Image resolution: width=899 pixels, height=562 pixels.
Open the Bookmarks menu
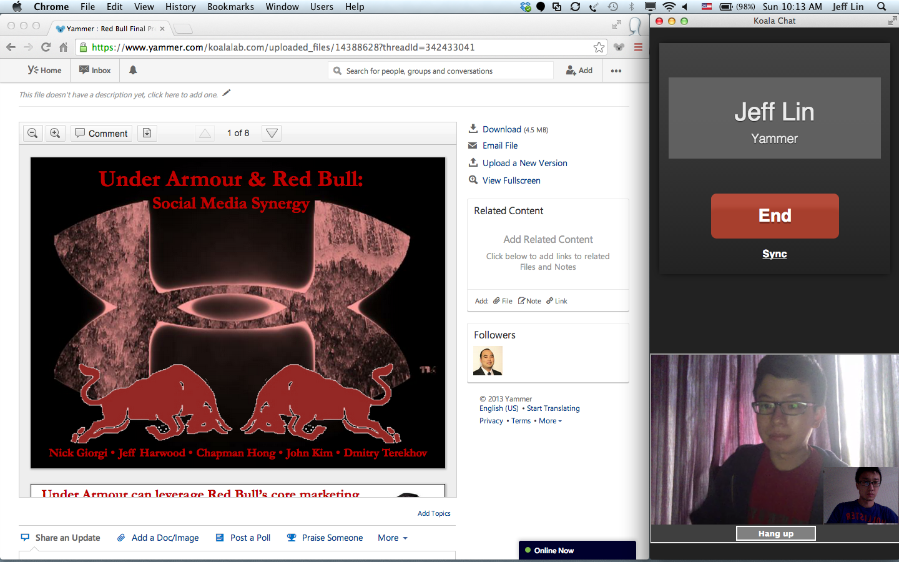click(x=230, y=7)
